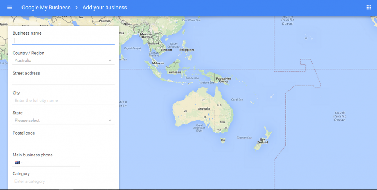Click Papua New Guinea map label
The image size is (377, 190).
point(224,80)
